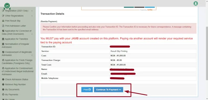Expand the Other Registrations submenu arrow
Screen dimensions: 208x100
tap(32, 16)
